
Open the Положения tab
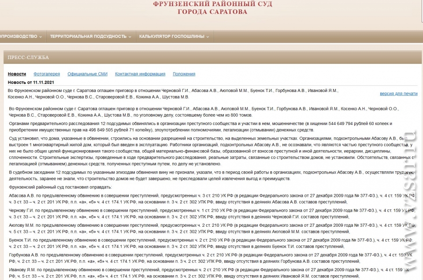coord(184,74)
